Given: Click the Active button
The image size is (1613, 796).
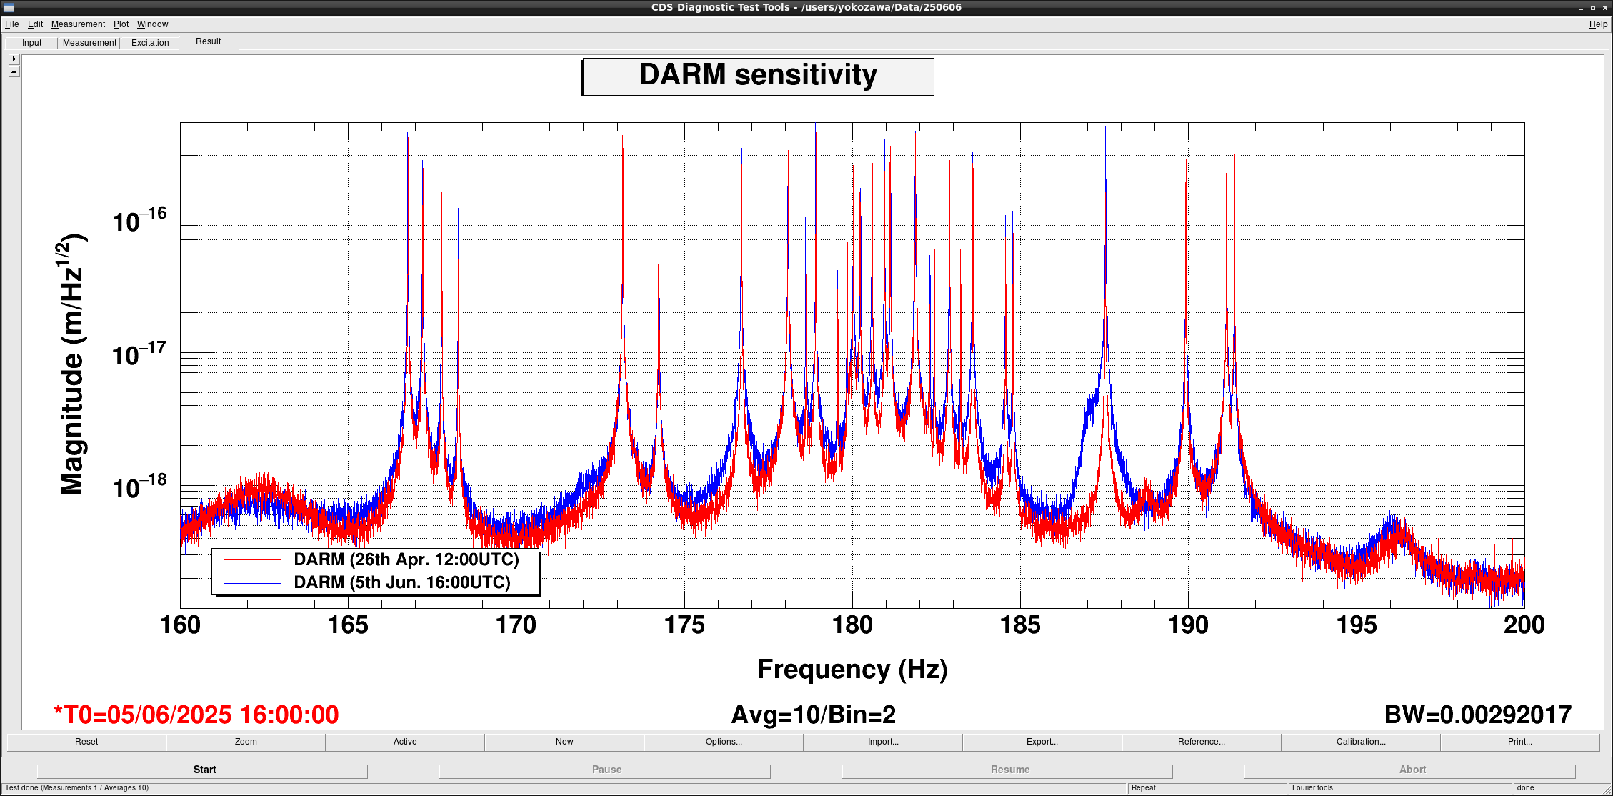Looking at the screenshot, I should tap(405, 742).
